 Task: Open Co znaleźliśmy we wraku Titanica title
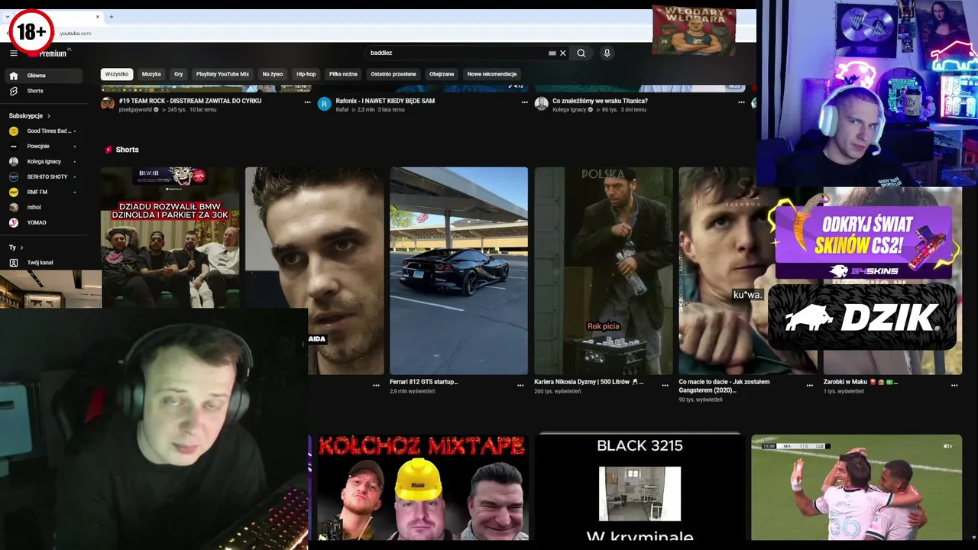click(x=600, y=101)
